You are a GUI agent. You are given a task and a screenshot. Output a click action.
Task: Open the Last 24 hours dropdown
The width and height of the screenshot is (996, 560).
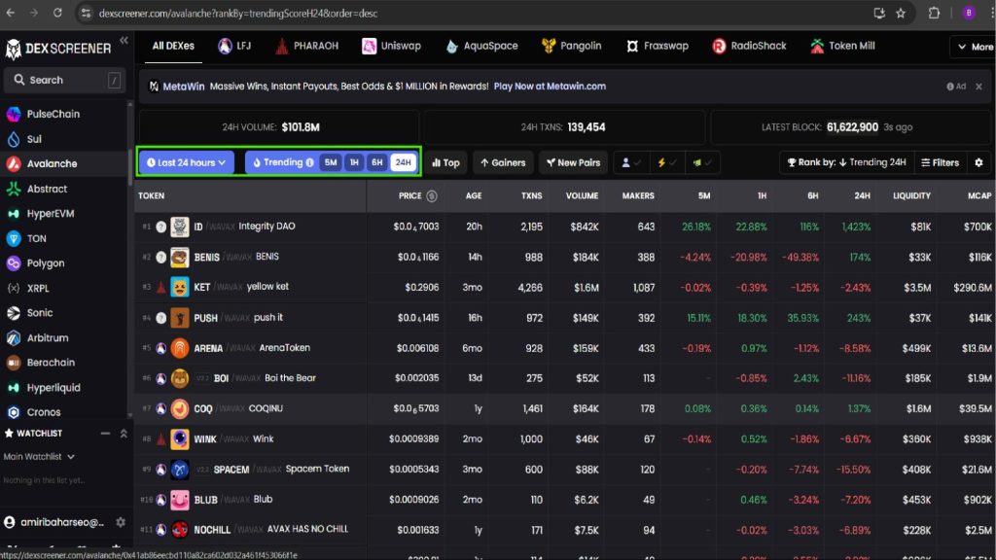point(186,162)
